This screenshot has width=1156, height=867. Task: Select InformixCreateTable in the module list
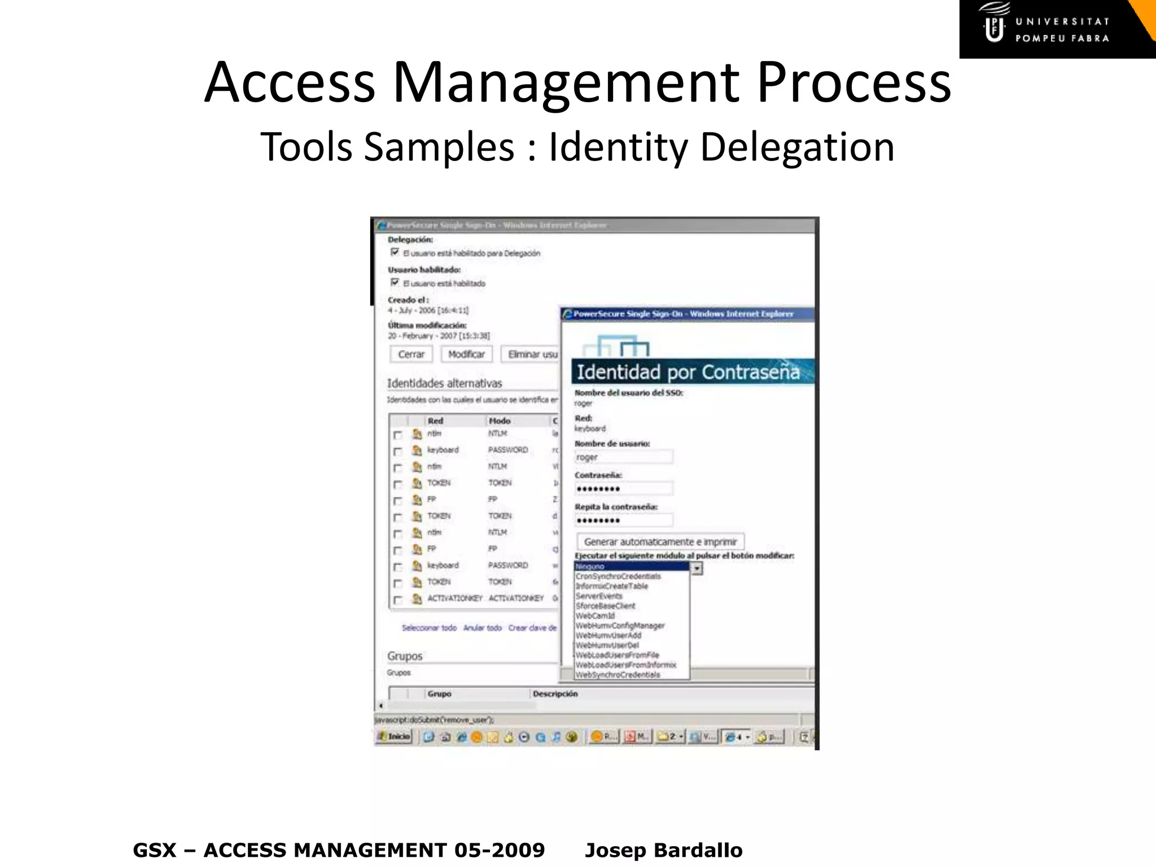[x=632, y=586]
